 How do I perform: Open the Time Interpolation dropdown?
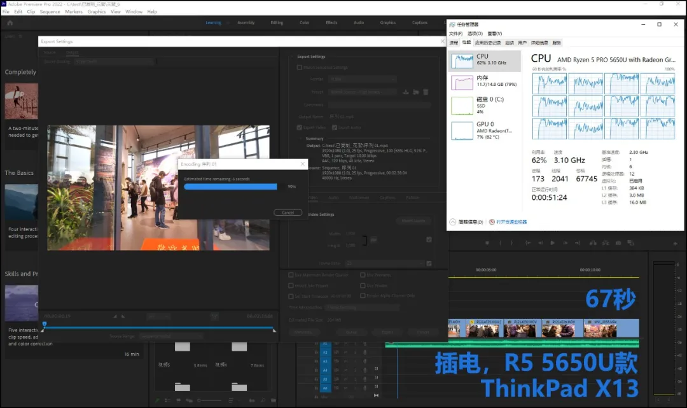pyautogui.click(x=363, y=307)
